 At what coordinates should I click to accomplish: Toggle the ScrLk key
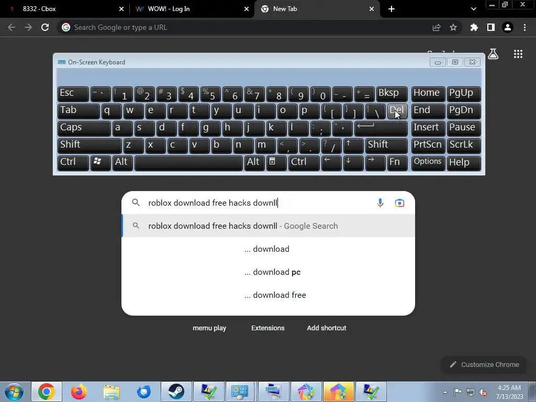464,146
